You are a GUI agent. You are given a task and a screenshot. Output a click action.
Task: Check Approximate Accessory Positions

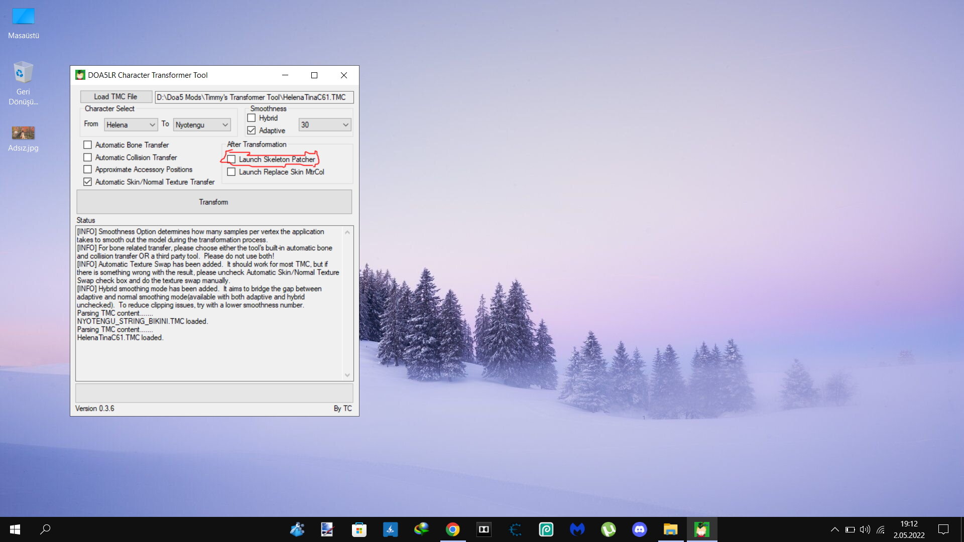88,170
